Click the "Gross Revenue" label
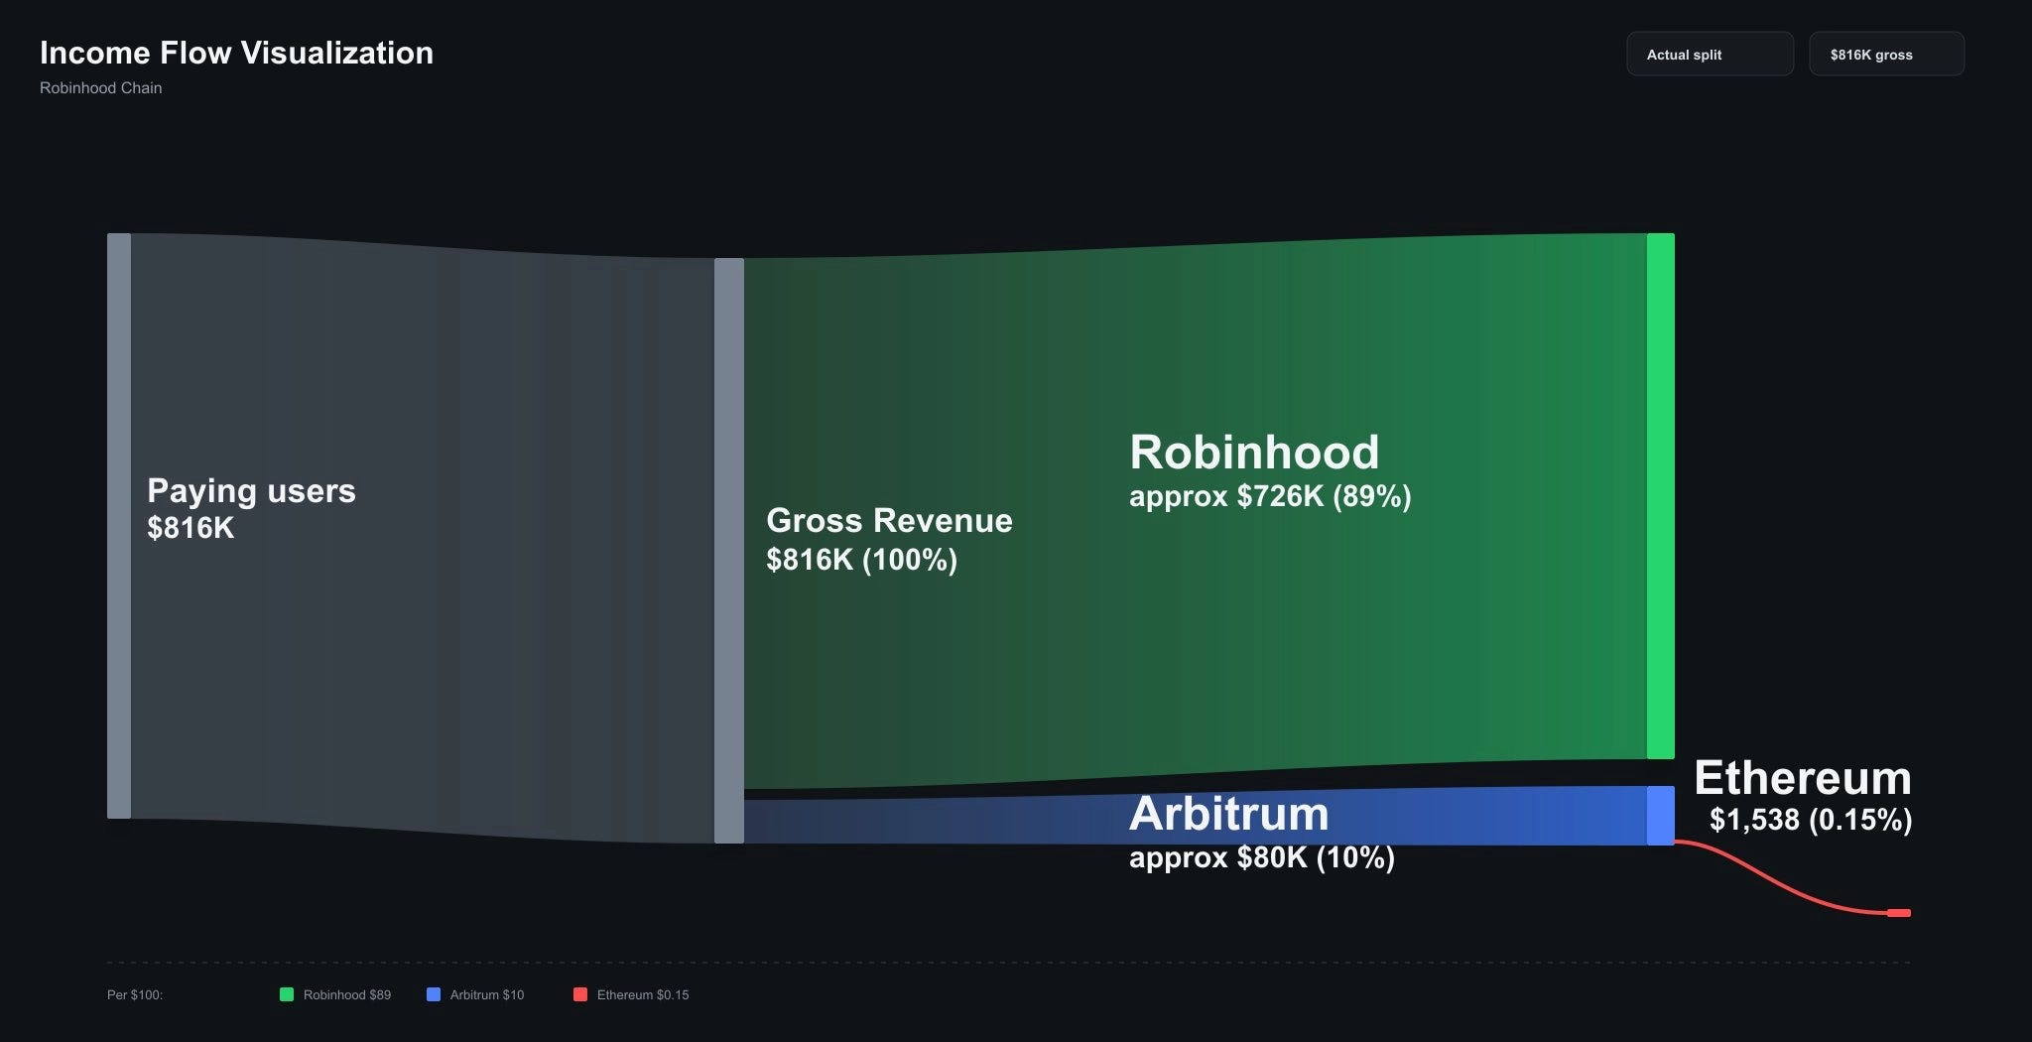 [x=889, y=520]
